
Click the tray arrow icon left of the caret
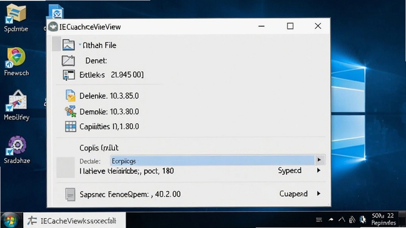click(x=331, y=220)
